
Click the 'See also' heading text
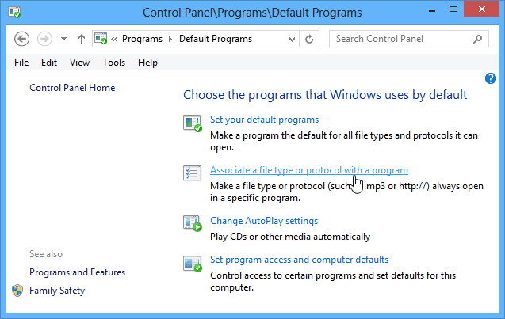46,254
